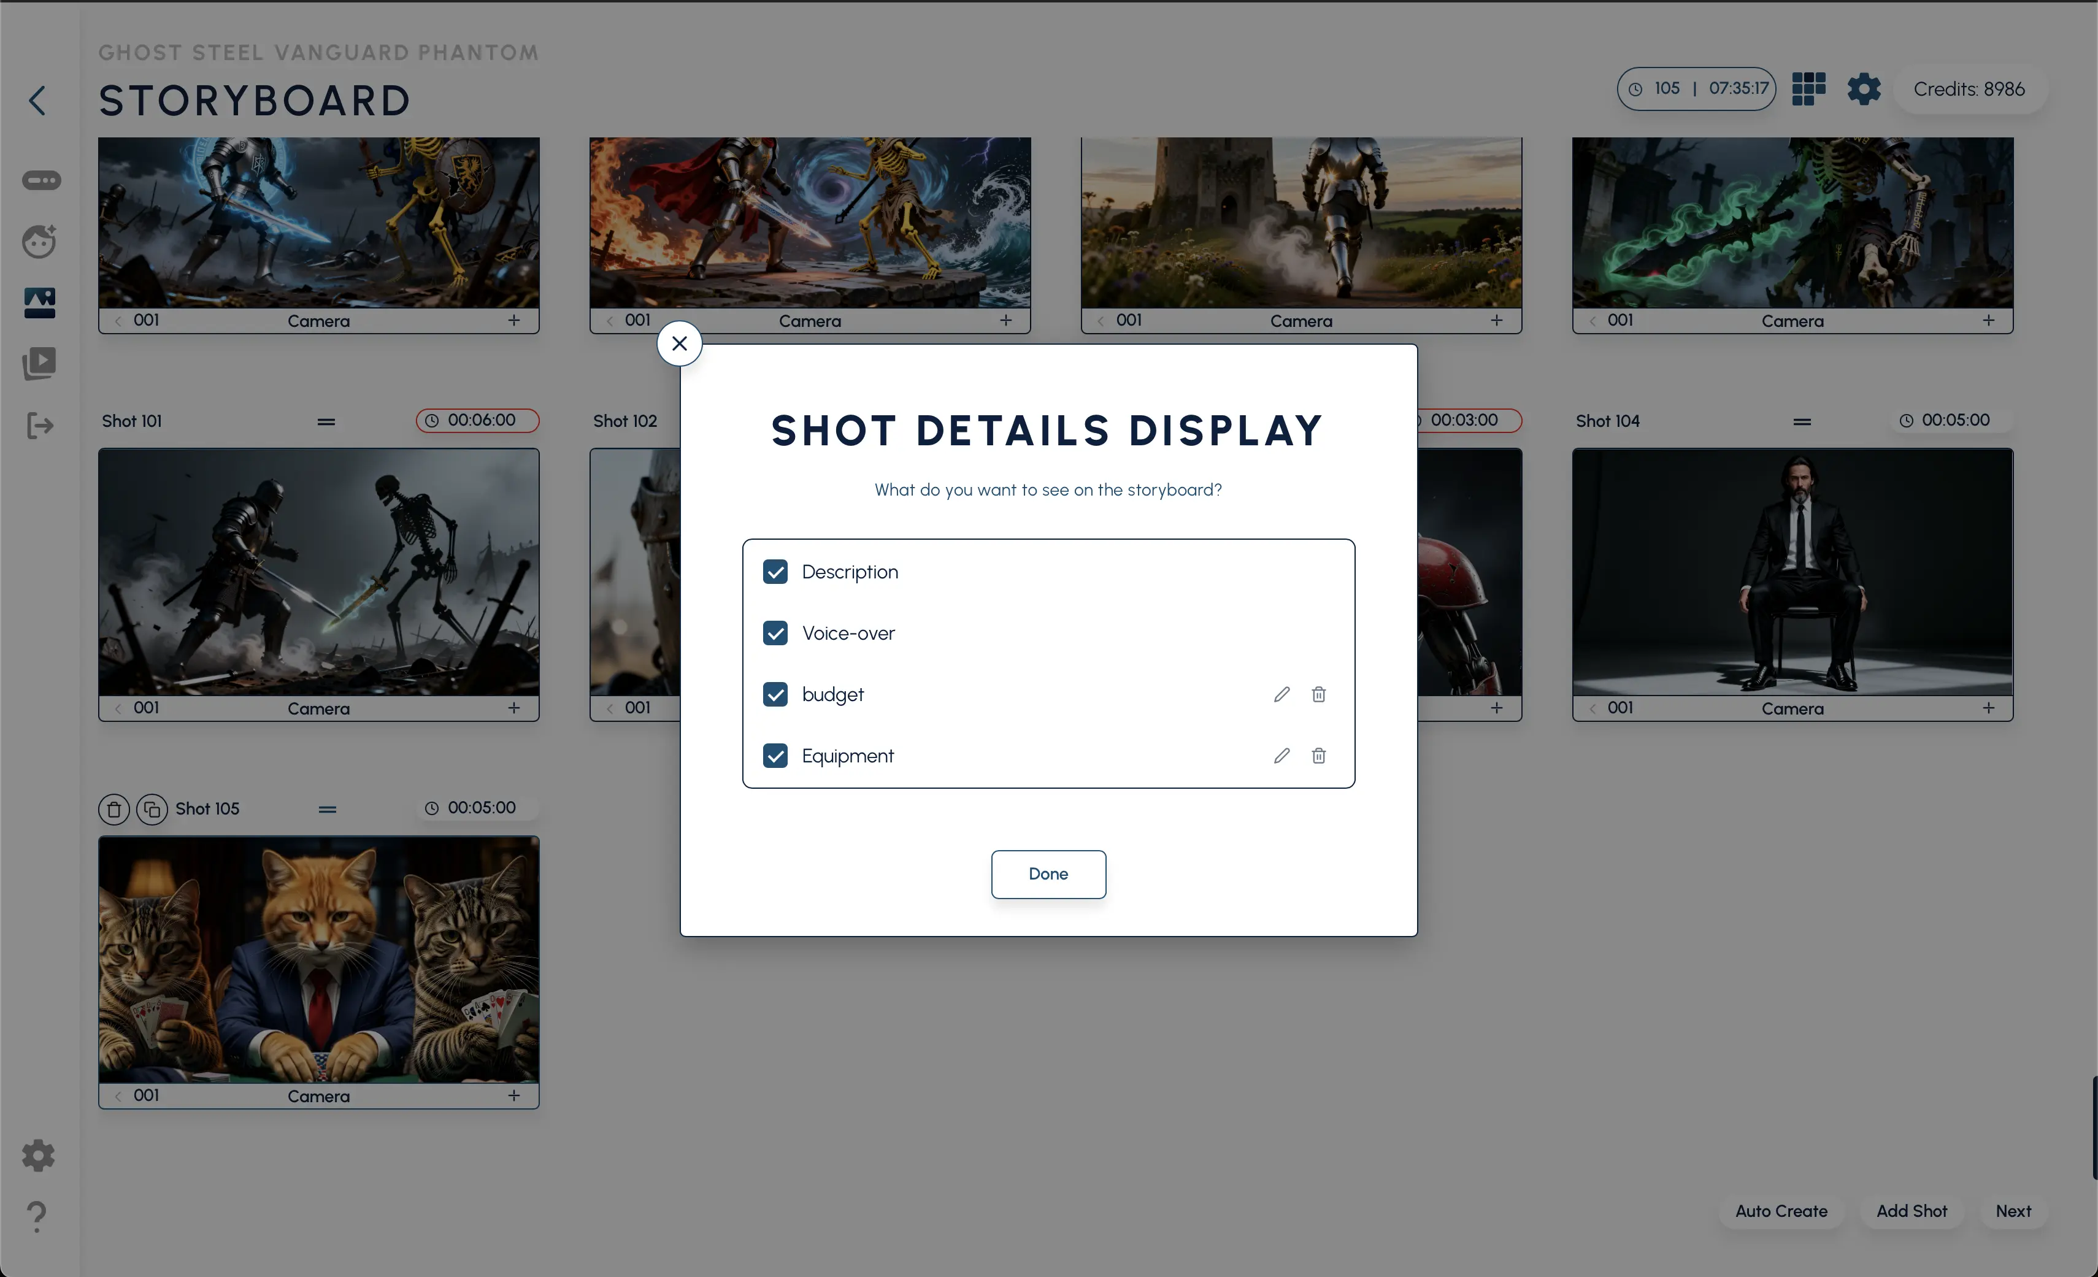This screenshot has height=1277, width=2098.
Task: Open the help question mark
Action: 37,1216
